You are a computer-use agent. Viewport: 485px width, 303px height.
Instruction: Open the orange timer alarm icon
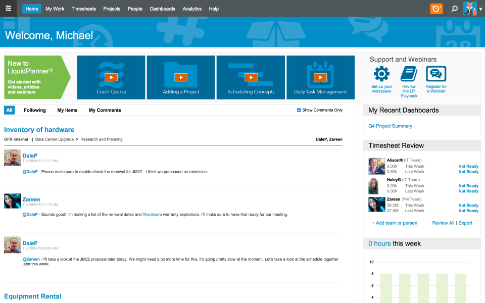(x=436, y=9)
